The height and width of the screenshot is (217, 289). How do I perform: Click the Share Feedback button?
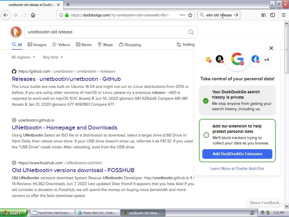pyautogui.click(x=264, y=203)
